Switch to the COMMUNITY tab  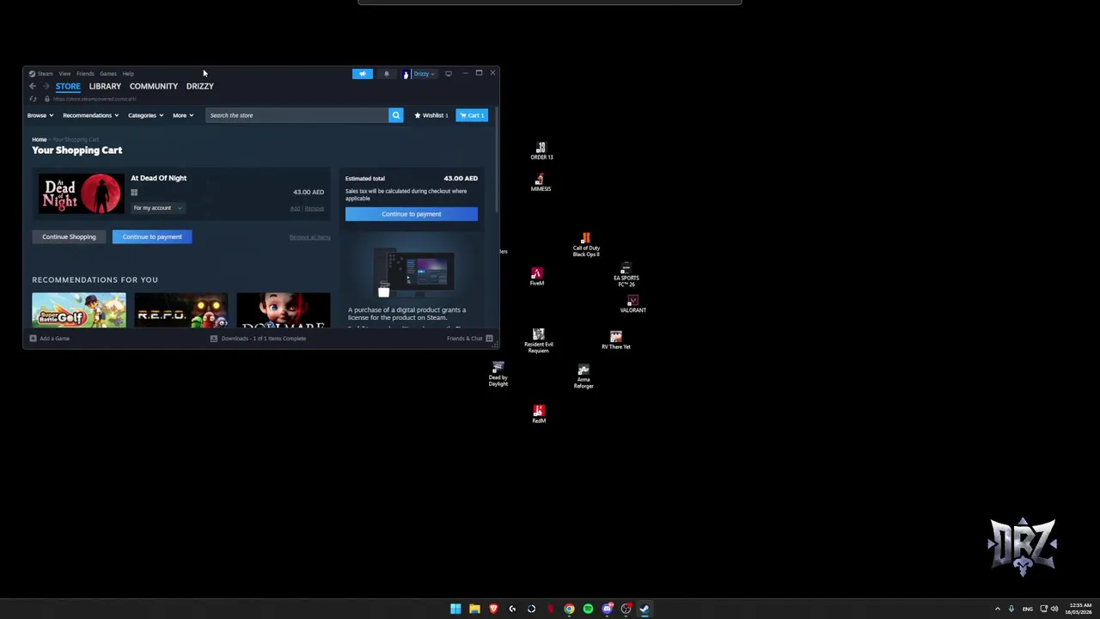[x=154, y=86]
